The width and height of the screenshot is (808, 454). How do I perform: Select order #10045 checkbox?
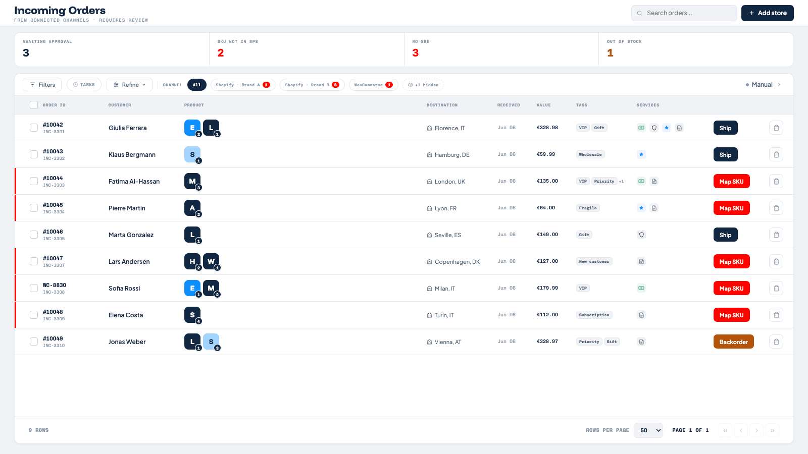coord(34,208)
